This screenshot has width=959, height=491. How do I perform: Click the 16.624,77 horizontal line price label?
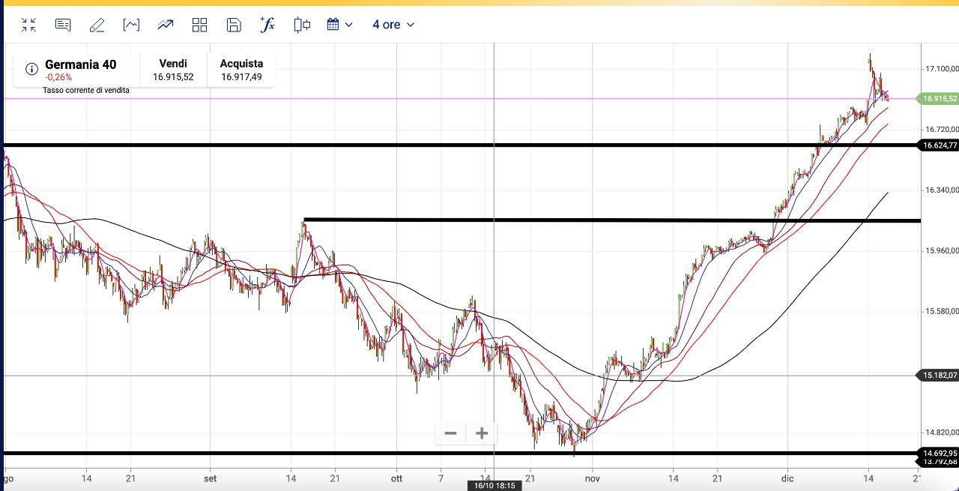940,145
